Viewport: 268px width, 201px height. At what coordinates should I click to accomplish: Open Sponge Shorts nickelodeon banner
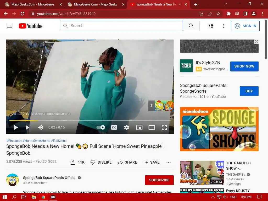[x=219, y=129]
